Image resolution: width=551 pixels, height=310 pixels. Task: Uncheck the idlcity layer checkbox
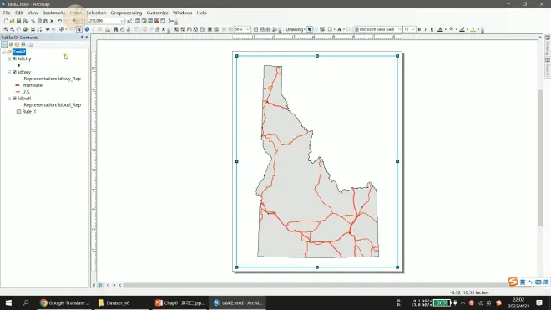click(x=14, y=58)
